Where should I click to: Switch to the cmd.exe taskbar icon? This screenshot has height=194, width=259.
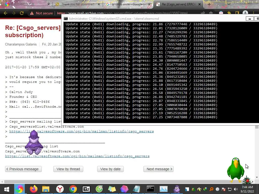150,189
